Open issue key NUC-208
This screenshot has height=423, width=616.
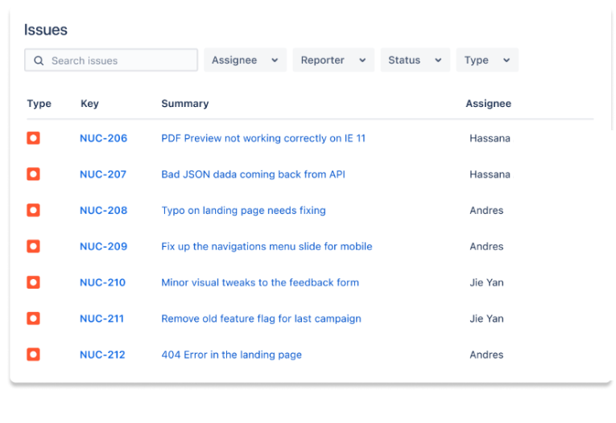pyautogui.click(x=104, y=211)
